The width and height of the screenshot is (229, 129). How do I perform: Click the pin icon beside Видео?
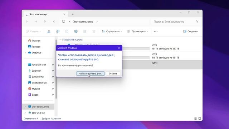(x=53, y=95)
